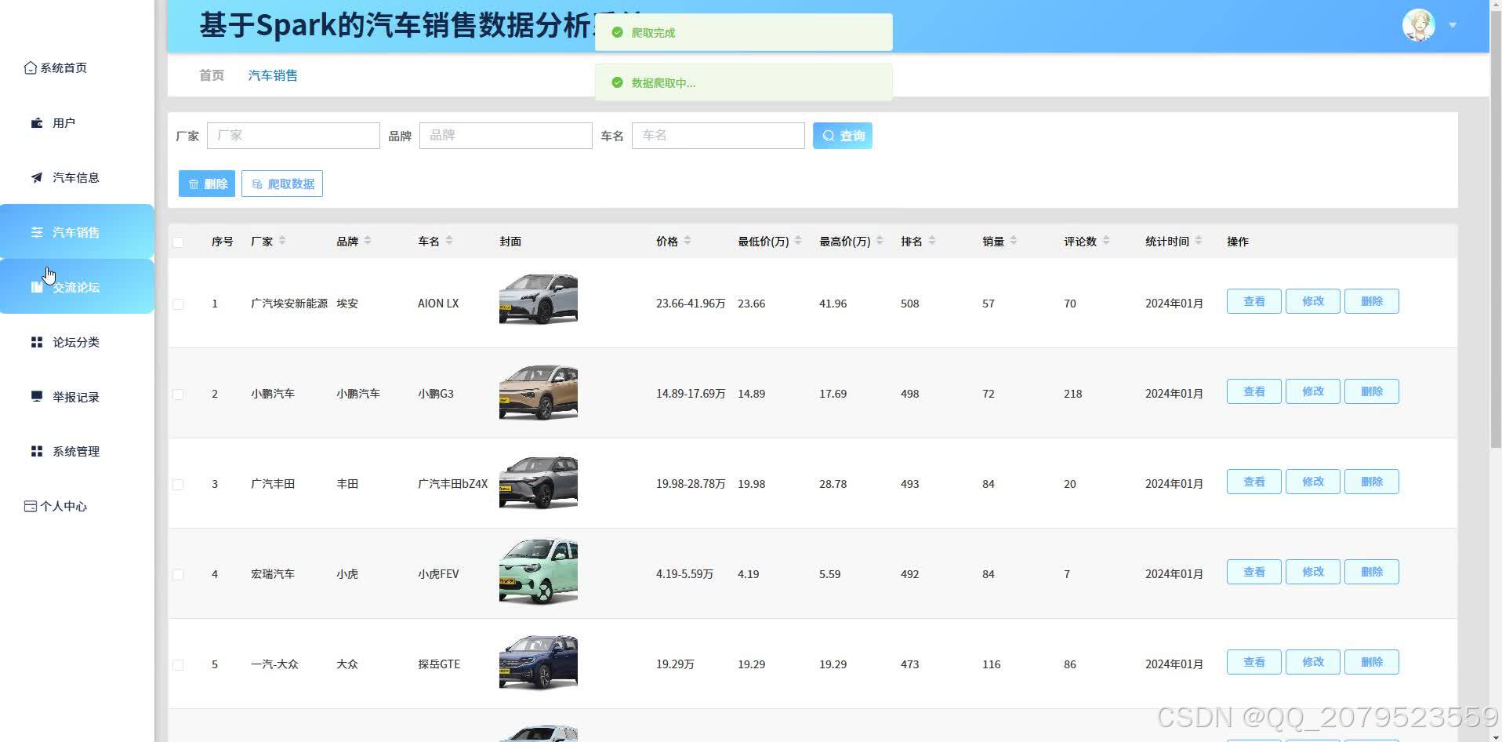Image resolution: width=1502 pixels, height=742 pixels.
Task: Open the dropdown arrow beside the avatar
Action: coord(1453,25)
